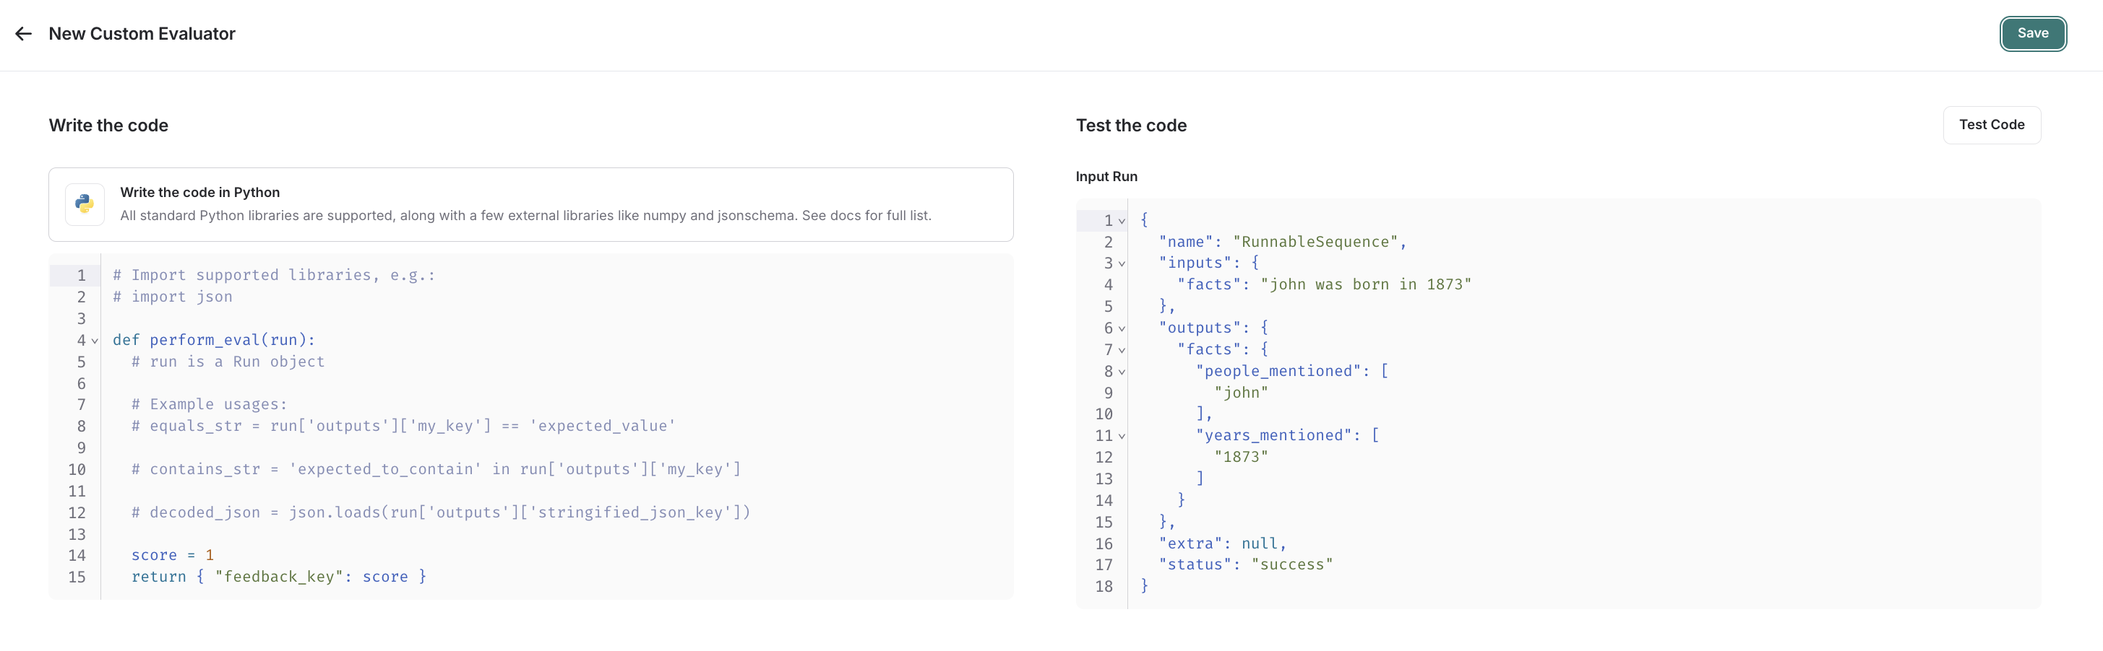Collapse the perform_eval function fold arrow

coord(94,340)
